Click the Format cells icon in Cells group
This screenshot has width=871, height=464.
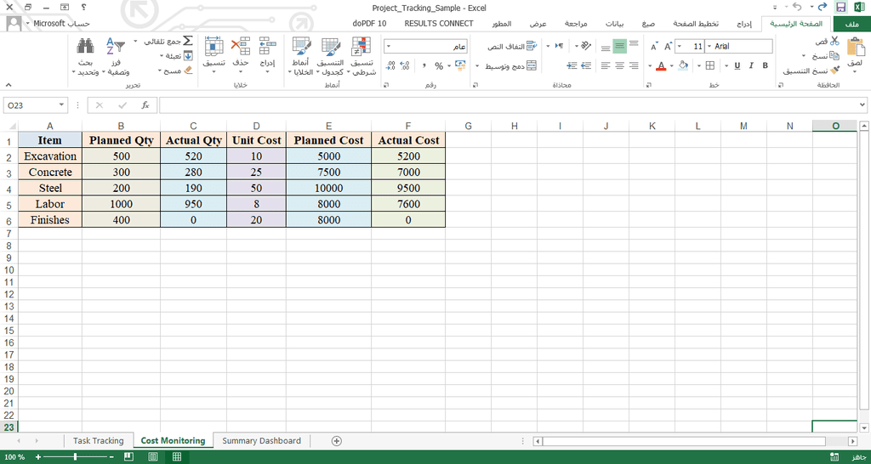tap(213, 47)
